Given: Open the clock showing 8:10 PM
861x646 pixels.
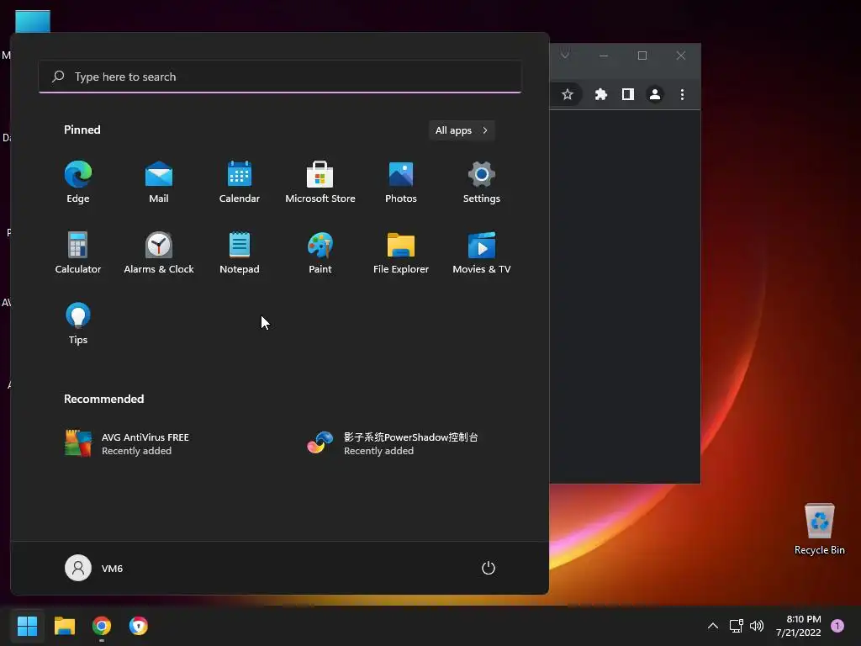Looking at the screenshot, I should [x=799, y=626].
